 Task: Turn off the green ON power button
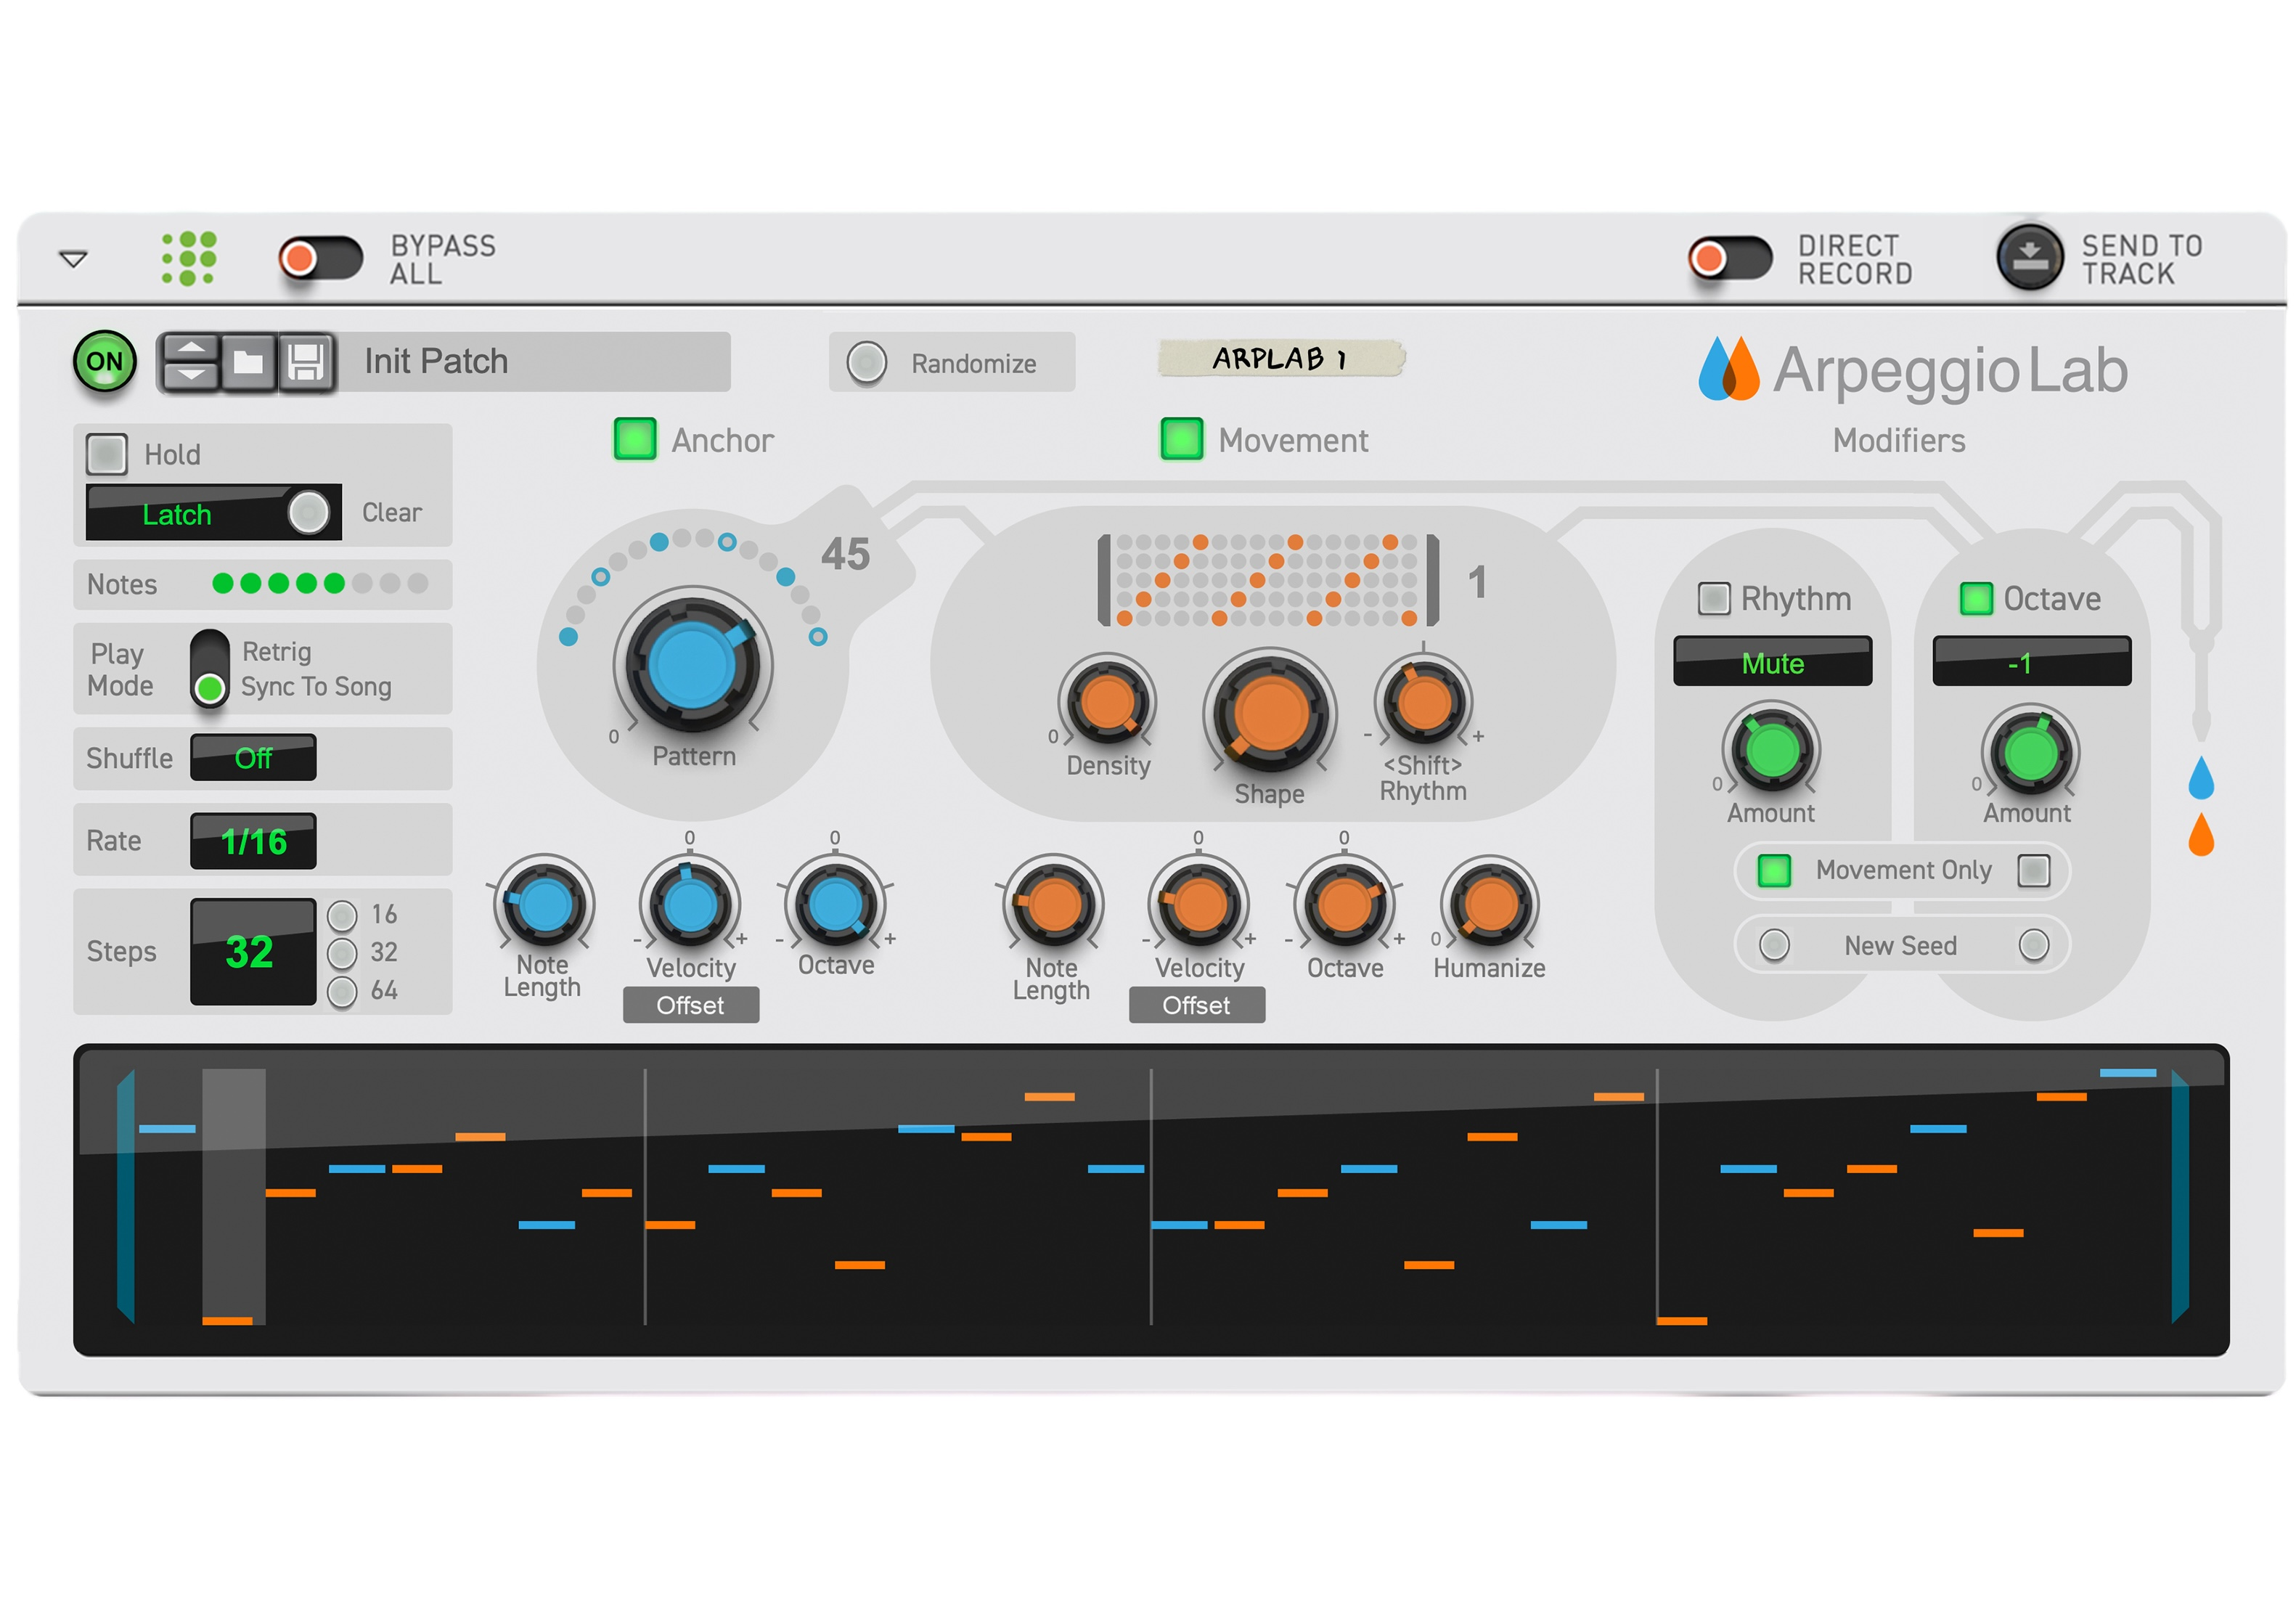click(104, 362)
